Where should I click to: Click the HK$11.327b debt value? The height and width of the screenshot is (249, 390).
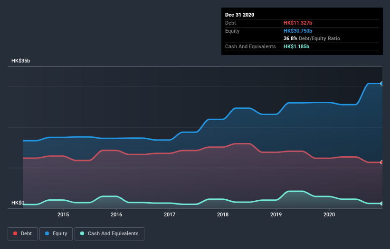[298, 23]
